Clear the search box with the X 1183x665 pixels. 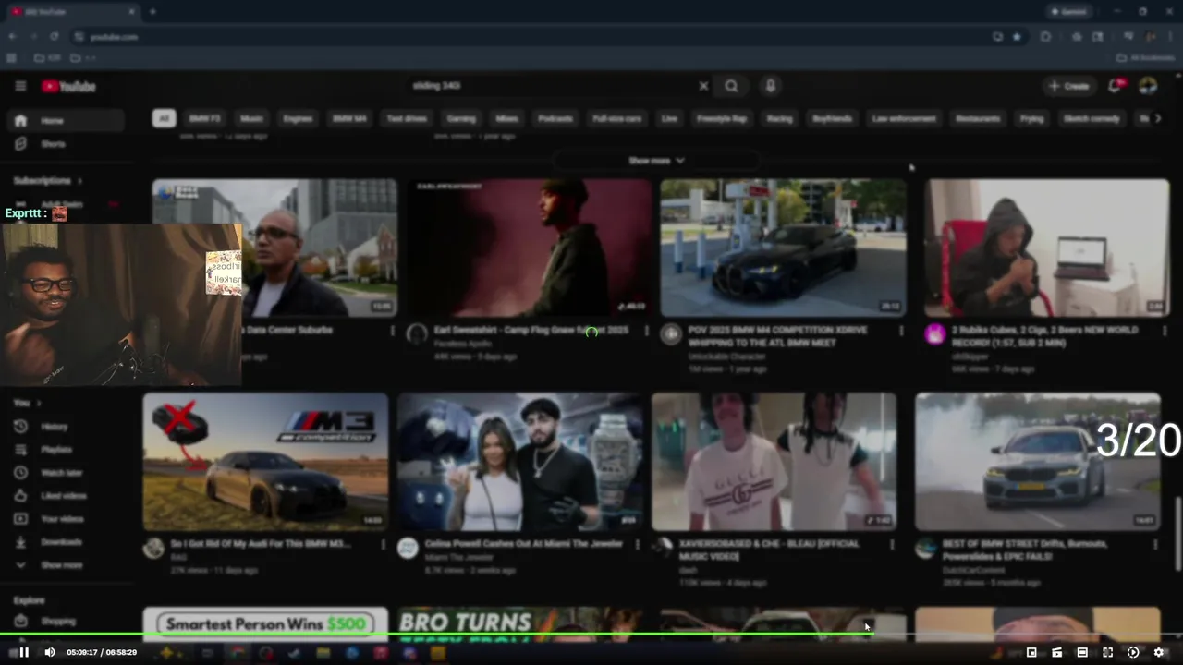703,86
